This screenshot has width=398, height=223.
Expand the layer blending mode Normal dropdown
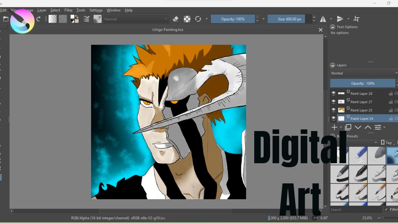coord(364,73)
